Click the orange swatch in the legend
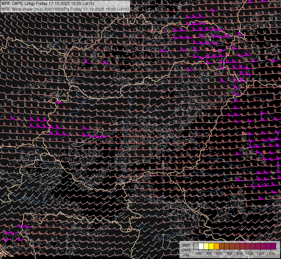This screenshot has width=281, height=259. point(216,246)
